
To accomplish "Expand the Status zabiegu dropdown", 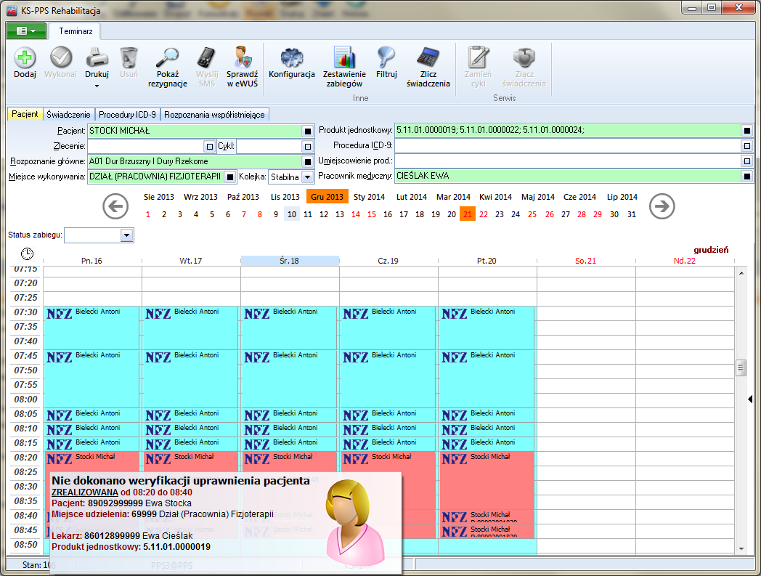I will (x=126, y=235).
